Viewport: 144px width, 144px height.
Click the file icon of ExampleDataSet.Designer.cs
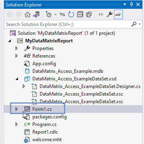[x=34, y=86]
